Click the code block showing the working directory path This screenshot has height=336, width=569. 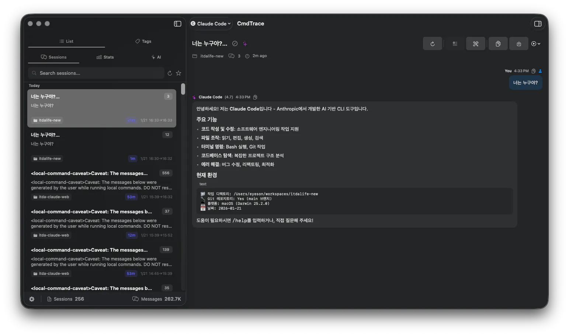(354, 201)
